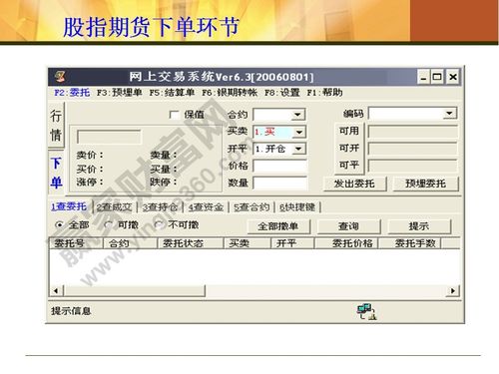Select the 可撤 radio button
Image resolution: width=499 pixels, height=374 pixels.
click(108, 225)
